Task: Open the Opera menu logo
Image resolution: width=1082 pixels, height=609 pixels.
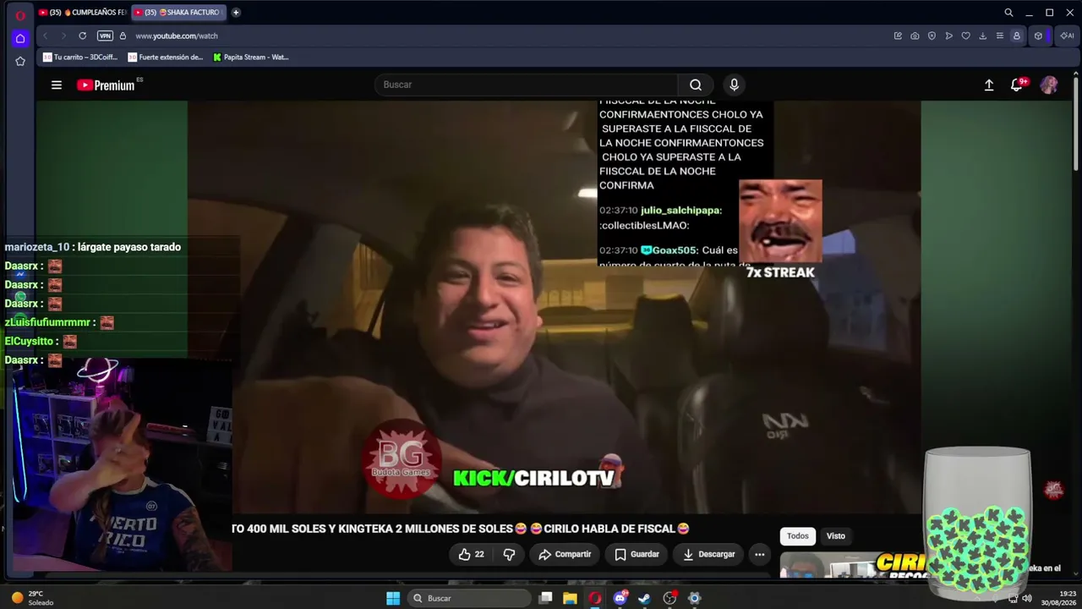Action: pyautogui.click(x=20, y=14)
